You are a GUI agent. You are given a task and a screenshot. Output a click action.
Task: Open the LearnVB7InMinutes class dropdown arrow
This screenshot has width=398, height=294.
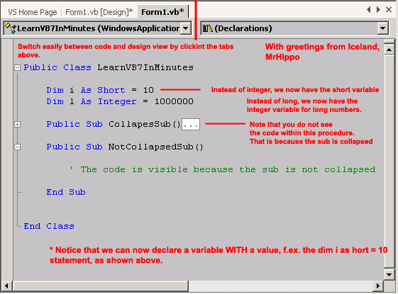pos(186,28)
